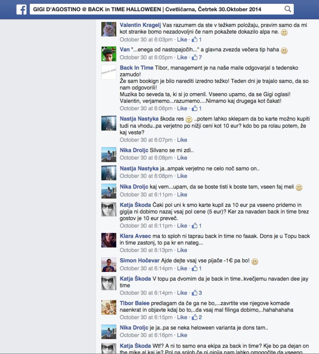Click thumbs-up count on Tibor Baiee's comment
This screenshot has width=319, height=354.
[x=200, y=317]
